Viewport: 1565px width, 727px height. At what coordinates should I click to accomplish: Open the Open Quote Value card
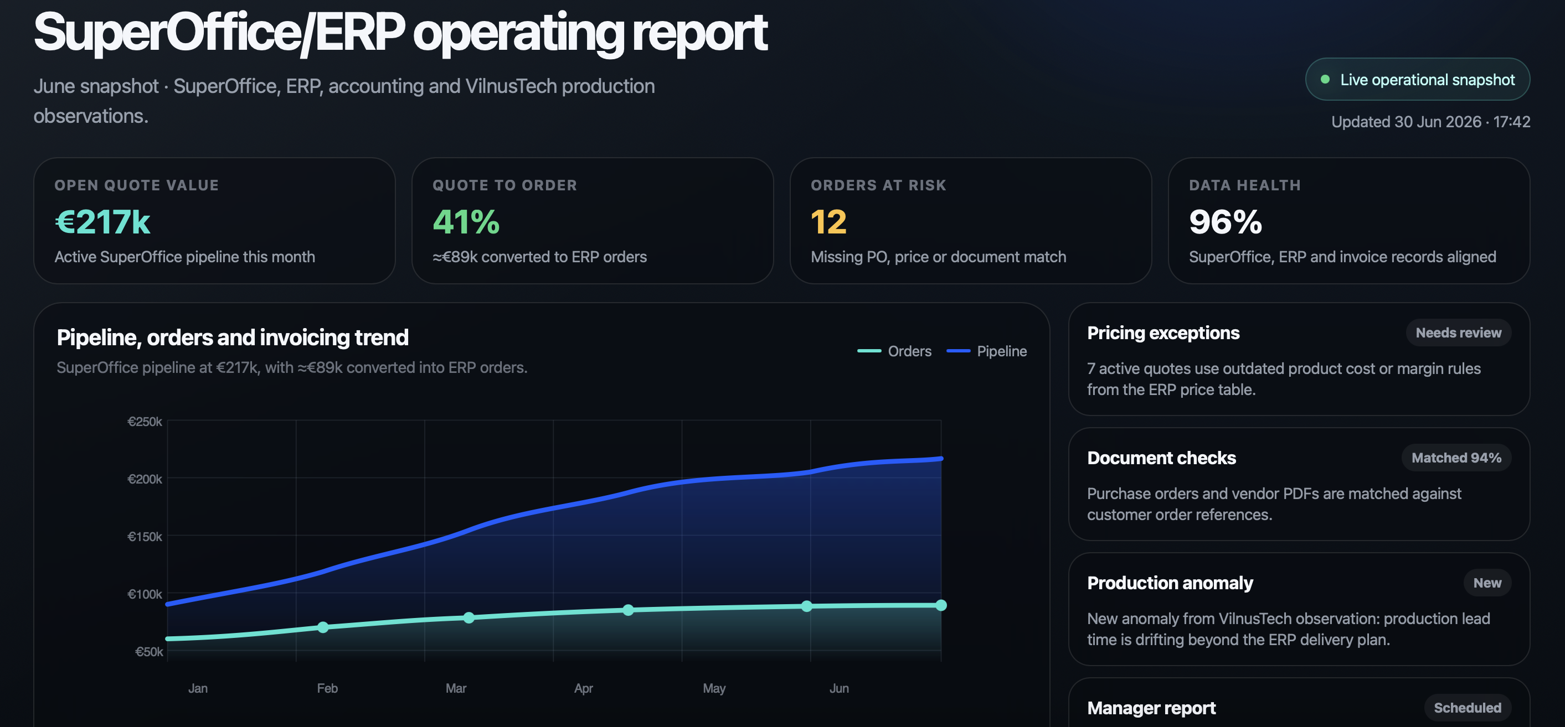[214, 221]
